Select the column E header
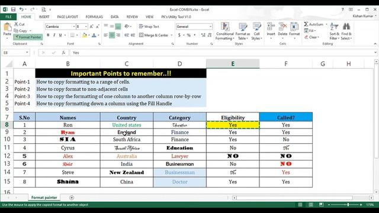The height and width of the screenshot is (213, 379). 233,64
